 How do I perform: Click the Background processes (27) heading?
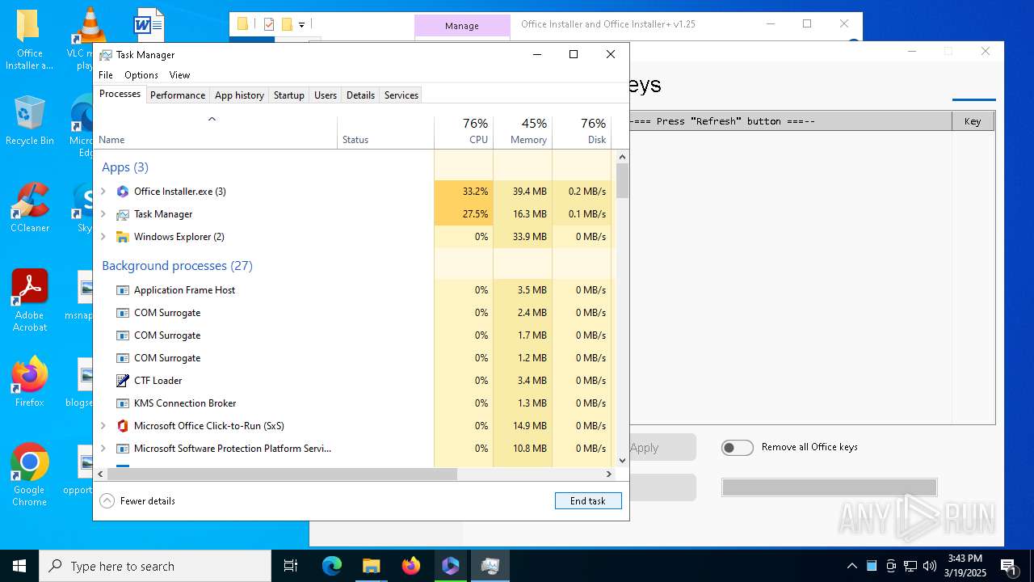coord(177,266)
